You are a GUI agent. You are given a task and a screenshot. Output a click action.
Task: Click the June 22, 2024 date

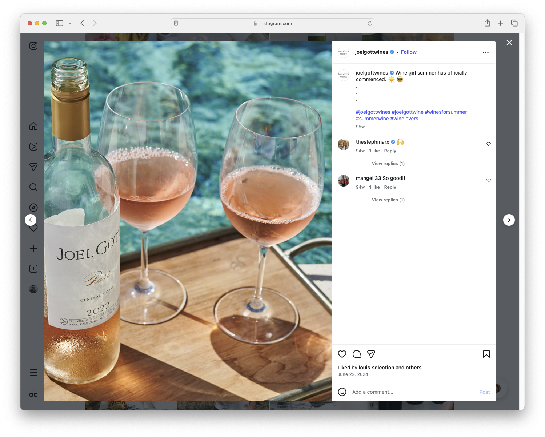pos(353,374)
